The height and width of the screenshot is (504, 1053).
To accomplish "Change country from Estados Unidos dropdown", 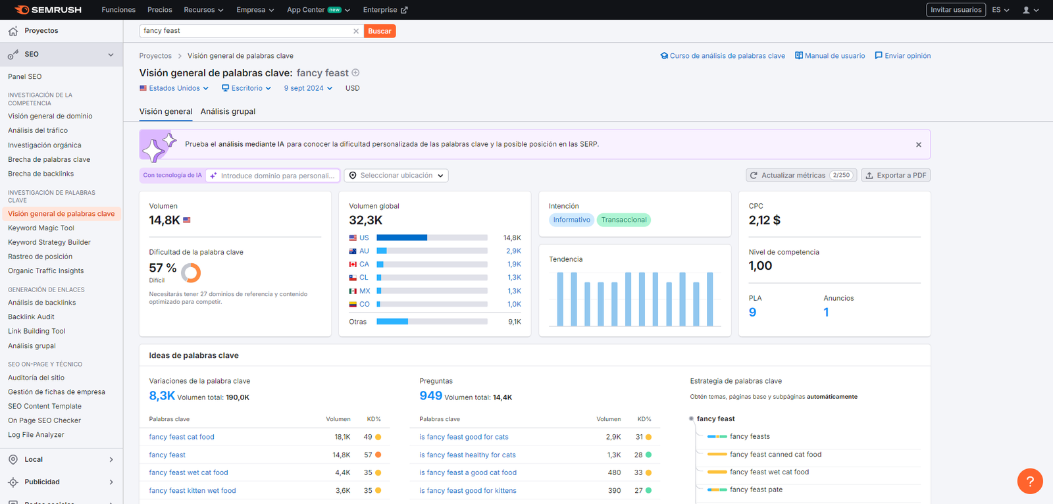I will tap(174, 88).
